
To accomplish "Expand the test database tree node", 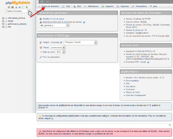I will click(x=3, y=27).
